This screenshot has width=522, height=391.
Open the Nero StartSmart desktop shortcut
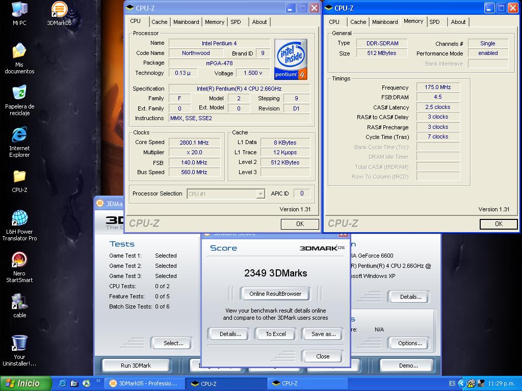pyautogui.click(x=19, y=267)
